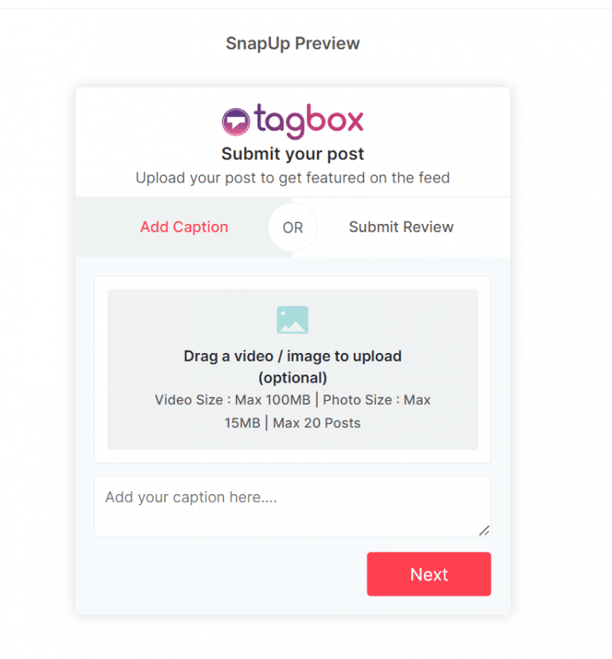Click the landscape symbol within the upload area
The height and width of the screenshot is (659, 612).
[292, 319]
